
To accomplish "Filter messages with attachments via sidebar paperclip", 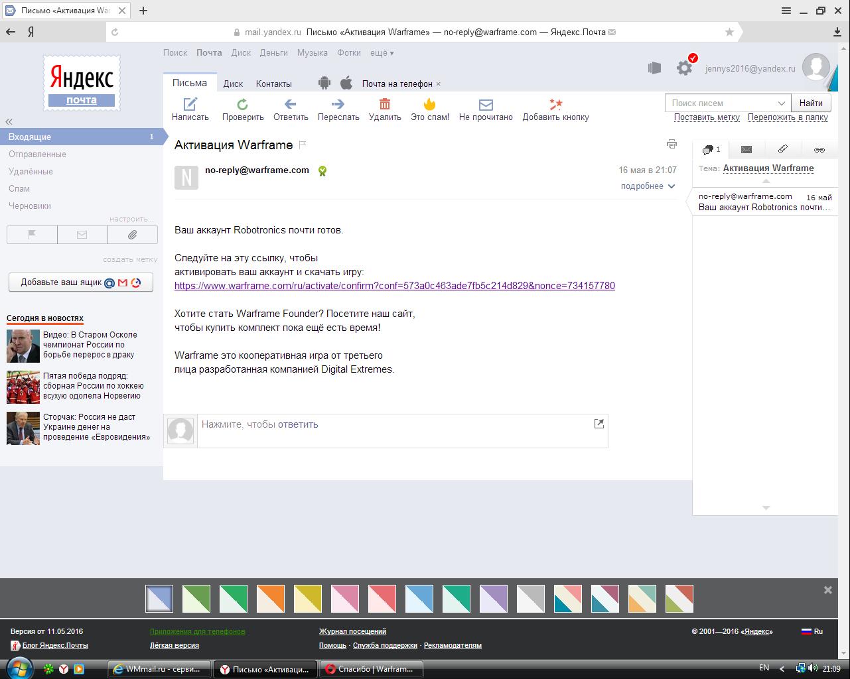I will 132,235.
